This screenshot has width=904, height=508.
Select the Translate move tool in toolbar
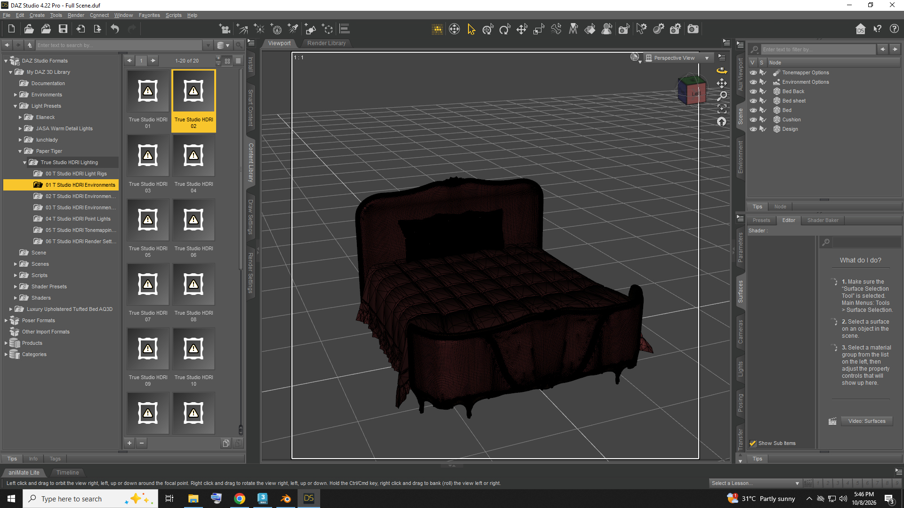click(x=522, y=29)
